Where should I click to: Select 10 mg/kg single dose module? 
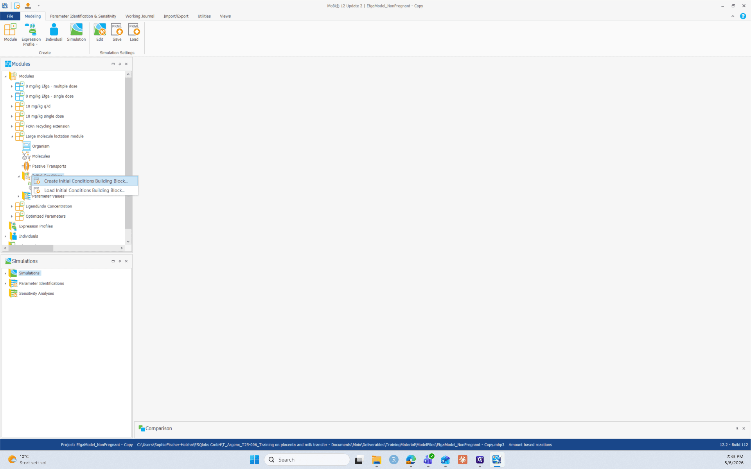[45, 116]
